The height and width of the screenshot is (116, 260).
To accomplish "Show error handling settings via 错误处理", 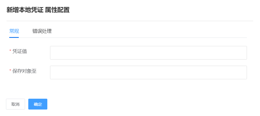I will pyautogui.click(x=42, y=31).
